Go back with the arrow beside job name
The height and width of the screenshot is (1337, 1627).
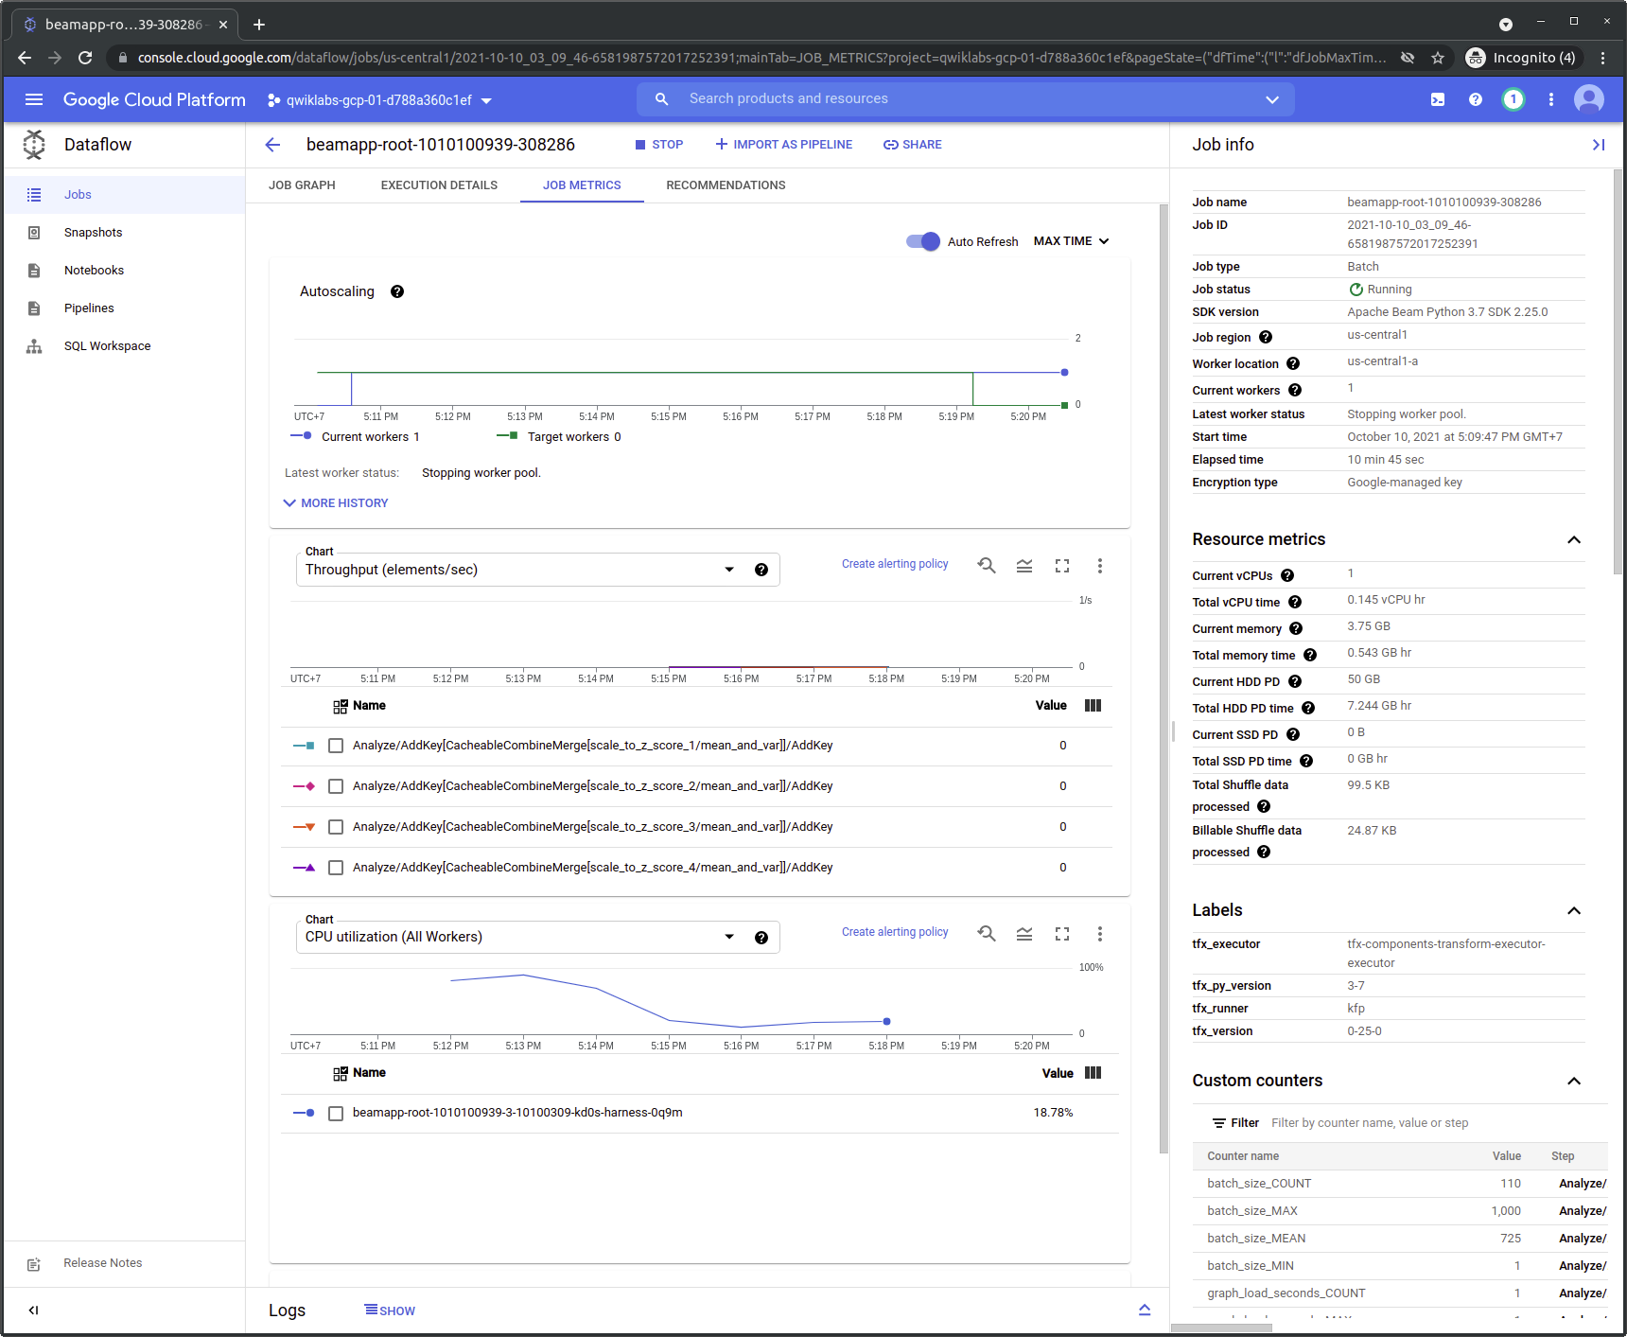coord(272,145)
